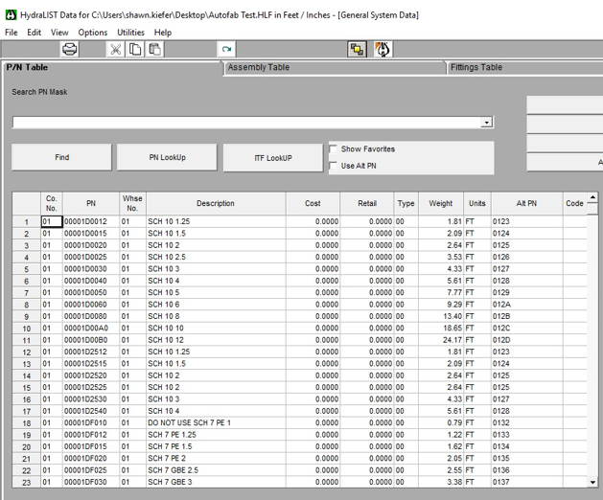603x500 pixels.
Task: Switch to the Assembly Table tab
Action: coord(335,68)
